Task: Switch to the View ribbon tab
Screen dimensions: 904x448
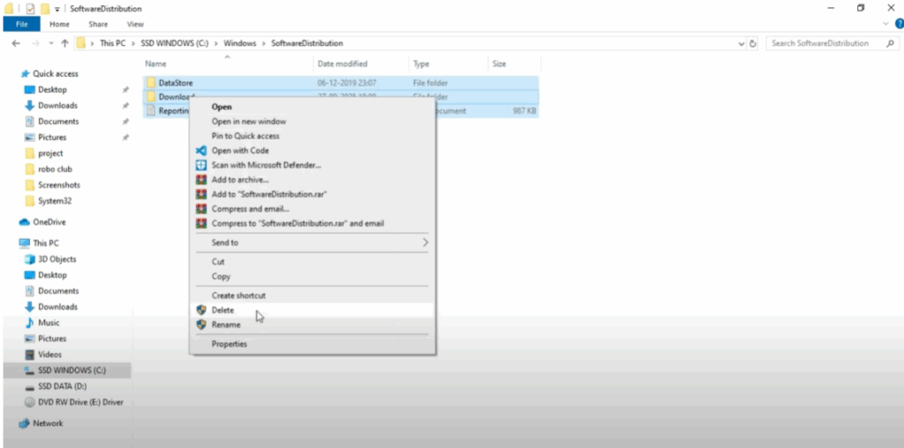Action: point(135,24)
